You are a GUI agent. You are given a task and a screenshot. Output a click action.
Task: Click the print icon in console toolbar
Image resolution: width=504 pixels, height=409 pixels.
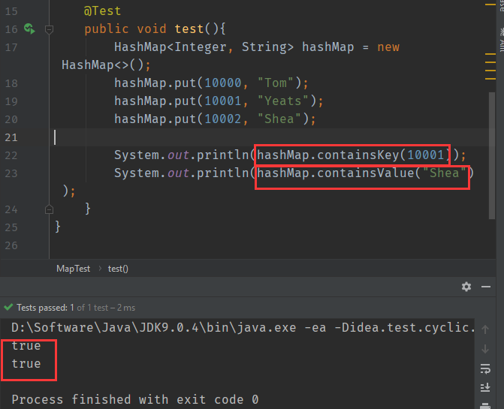[x=485, y=406]
